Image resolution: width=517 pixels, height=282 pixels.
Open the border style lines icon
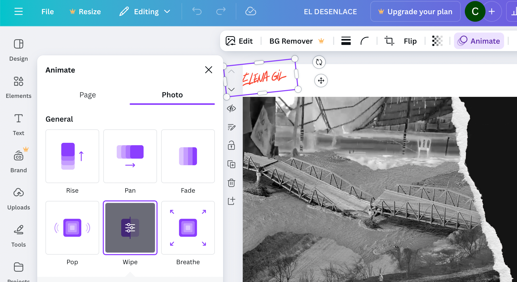coord(346,41)
